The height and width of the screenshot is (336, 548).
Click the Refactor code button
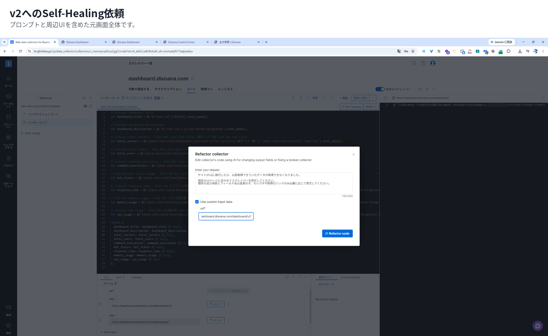(x=337, y=233)
